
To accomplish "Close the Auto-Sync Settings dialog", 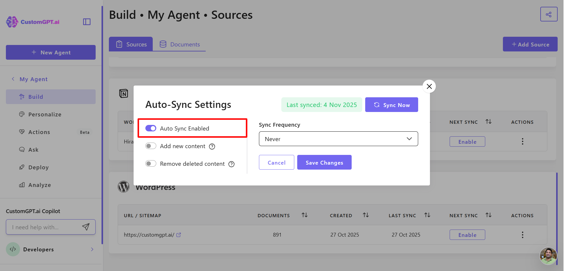I will coord(429,86).
